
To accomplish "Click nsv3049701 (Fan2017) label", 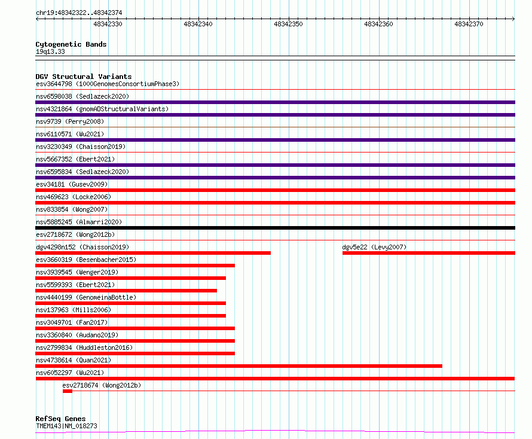I will [72, 322].
